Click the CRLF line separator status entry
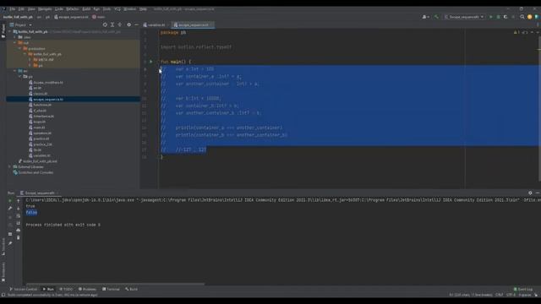Viewport: 541px width, 304px height. pyautogui.click(x=500, y=295)
